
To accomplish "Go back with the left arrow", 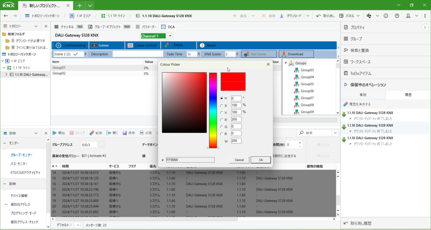I will tap(6, 16).
